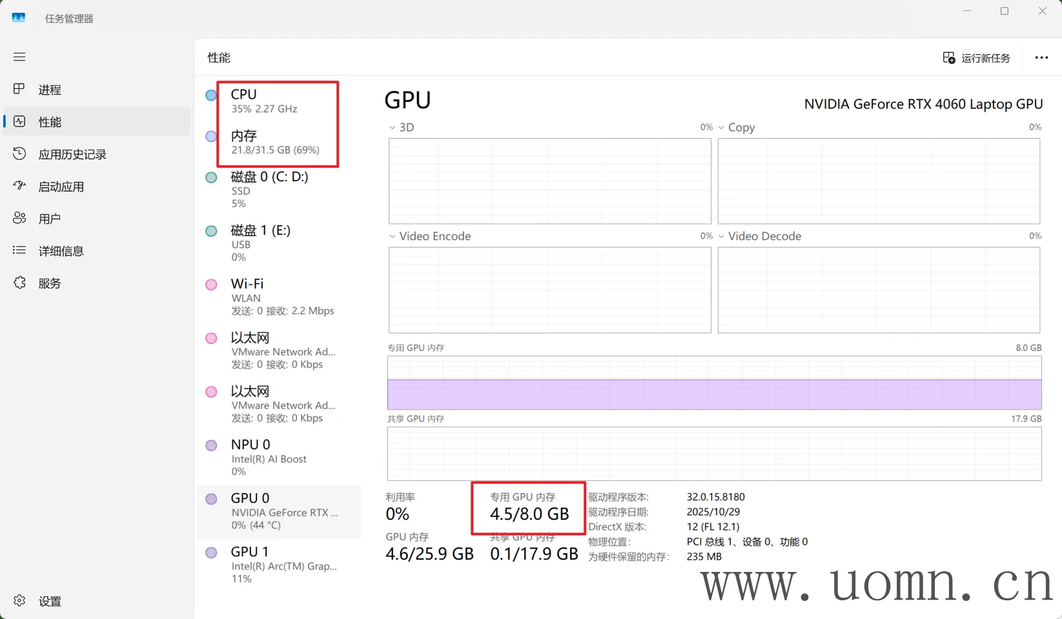Open the Video Decode engine dropdown

coord(722,237)
